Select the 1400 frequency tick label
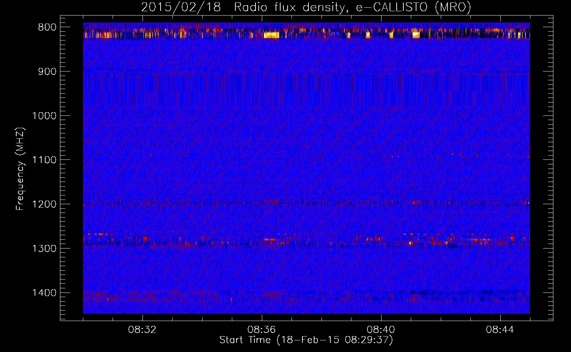The width and height of the screenshot is (571, 352). (44, 293)
